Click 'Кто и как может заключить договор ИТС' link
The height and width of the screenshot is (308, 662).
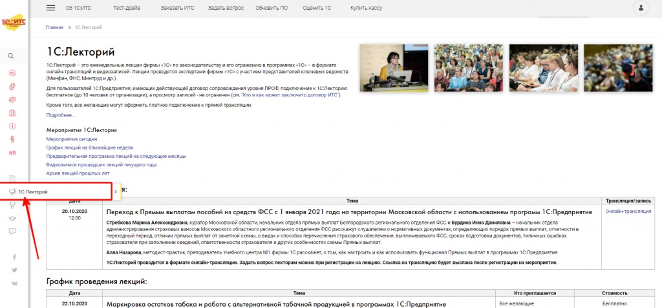(290, 96)
